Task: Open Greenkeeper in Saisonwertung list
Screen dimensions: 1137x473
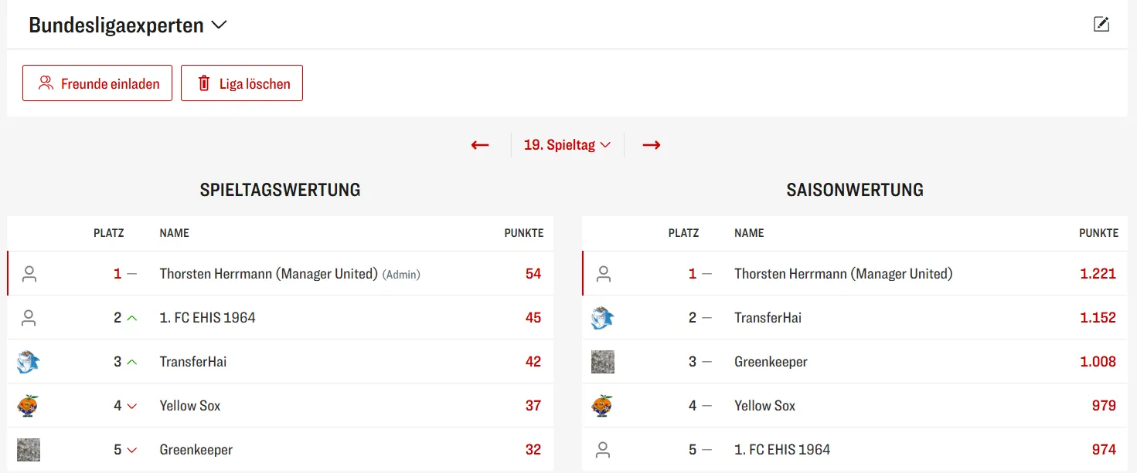Action: click(771, 362)
